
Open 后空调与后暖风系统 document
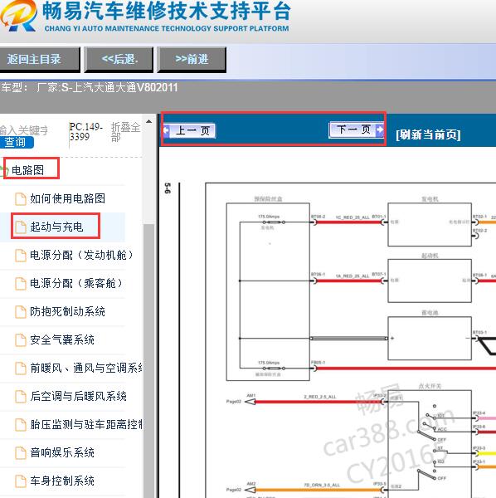(x=78, y=396)
